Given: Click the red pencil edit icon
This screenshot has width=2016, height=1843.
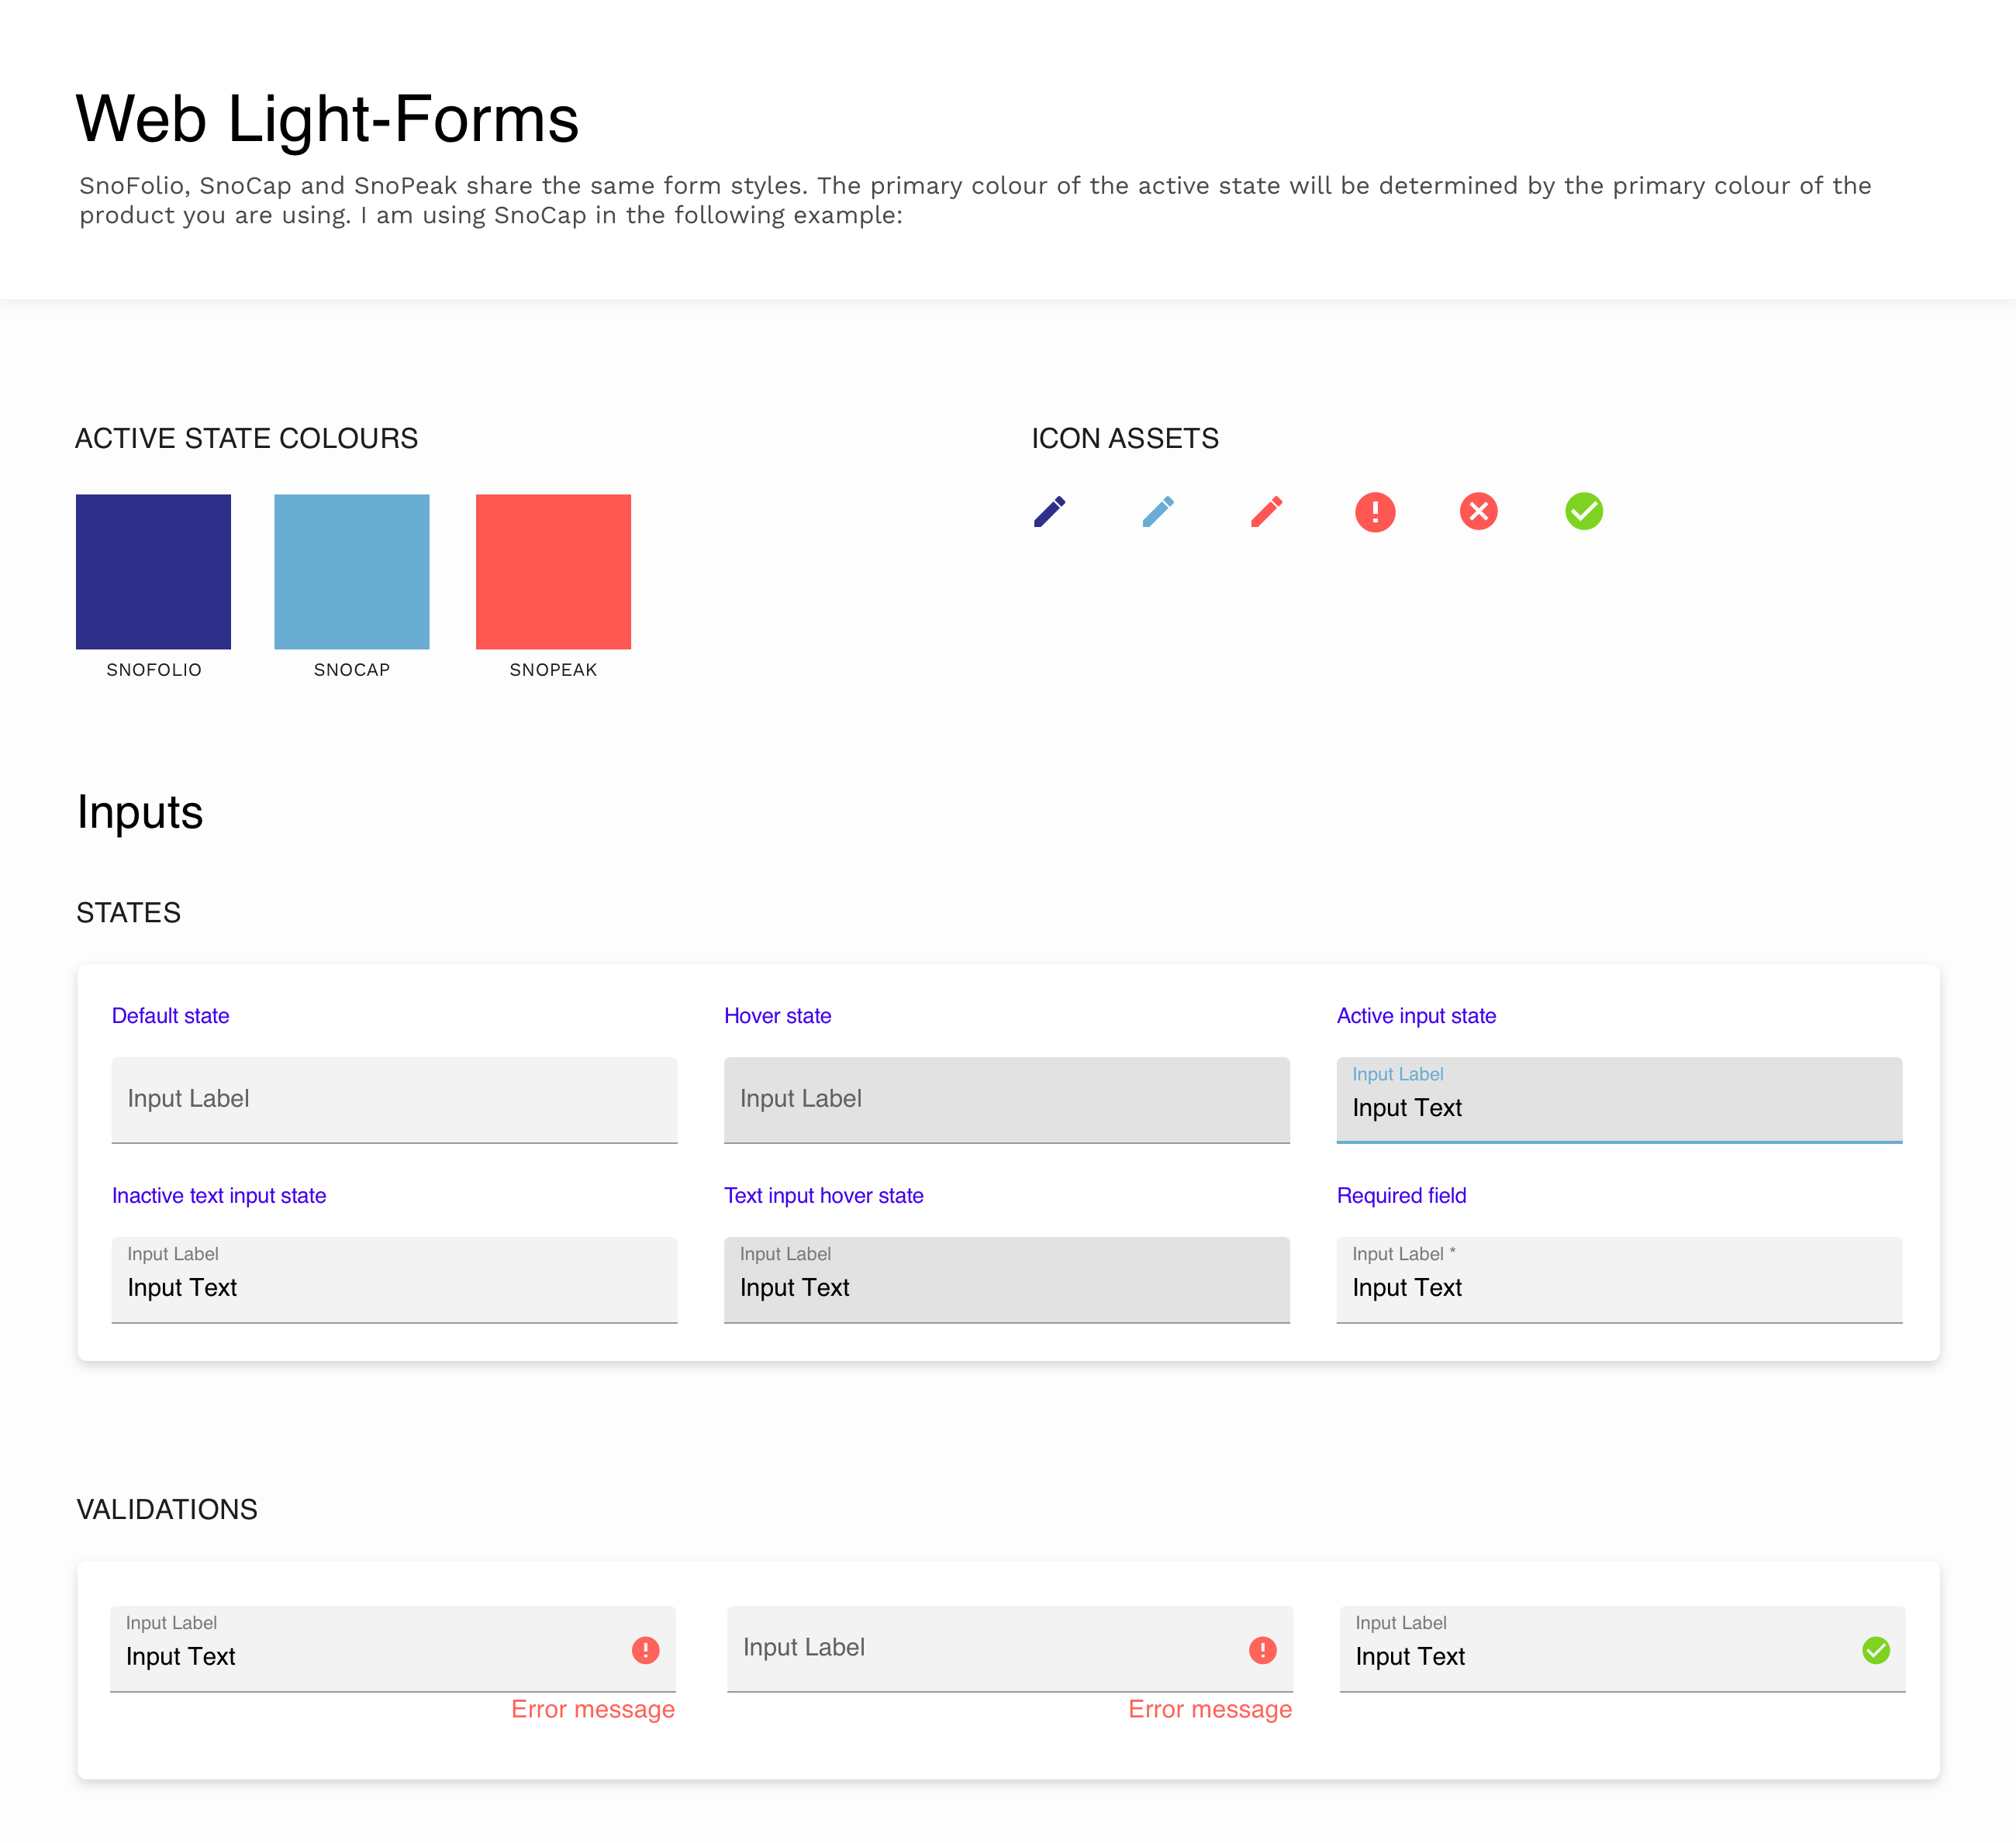Looking at the screenshot, I should point(1266,512).
